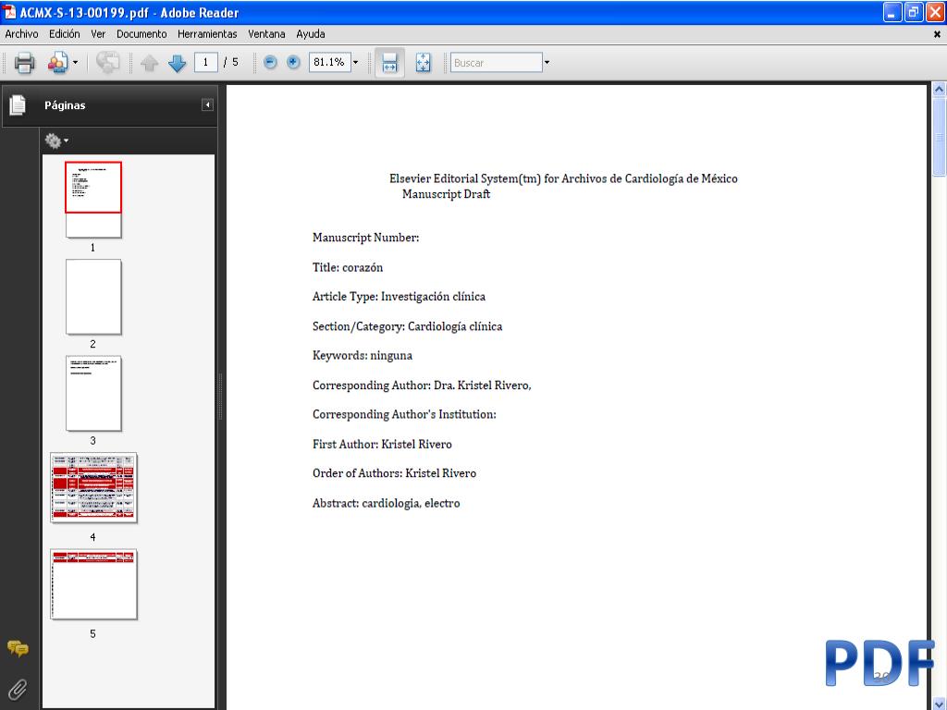
Task: Click "Article Type: Investigación clínica" text
Action: (x=399, y=297)
